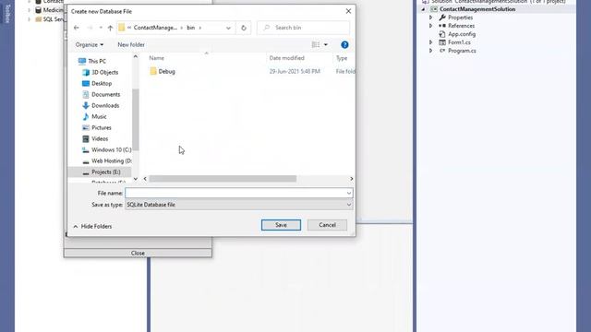This screenshot has height=332, width=591.
Task: Close the Create new Database File dialog
Action: (348, 11)
